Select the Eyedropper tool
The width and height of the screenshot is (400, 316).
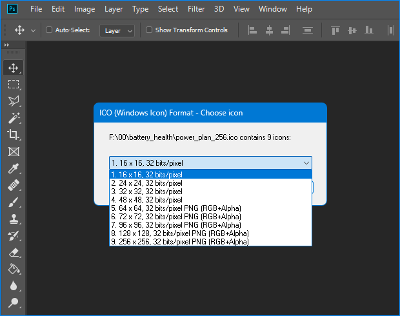[14, 168]
